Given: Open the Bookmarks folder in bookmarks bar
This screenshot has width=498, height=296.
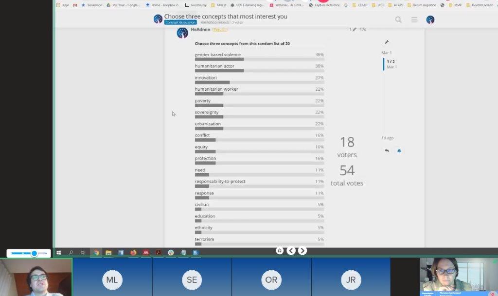Looking at the screenshot, I should (x=92, y=5).
